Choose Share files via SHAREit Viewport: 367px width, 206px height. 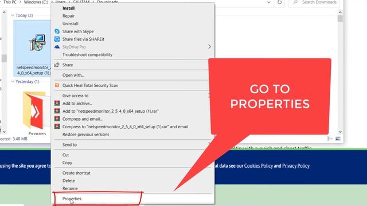click(x=83, y=39)
